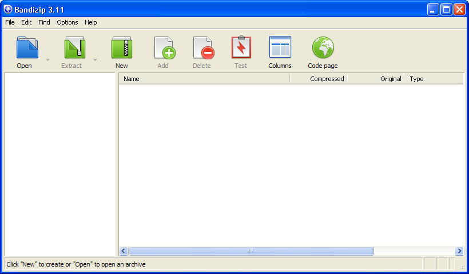Screen dimensions: 469x274
Task: Click the Bandizip title bar app icon
Action: point(8,9)
